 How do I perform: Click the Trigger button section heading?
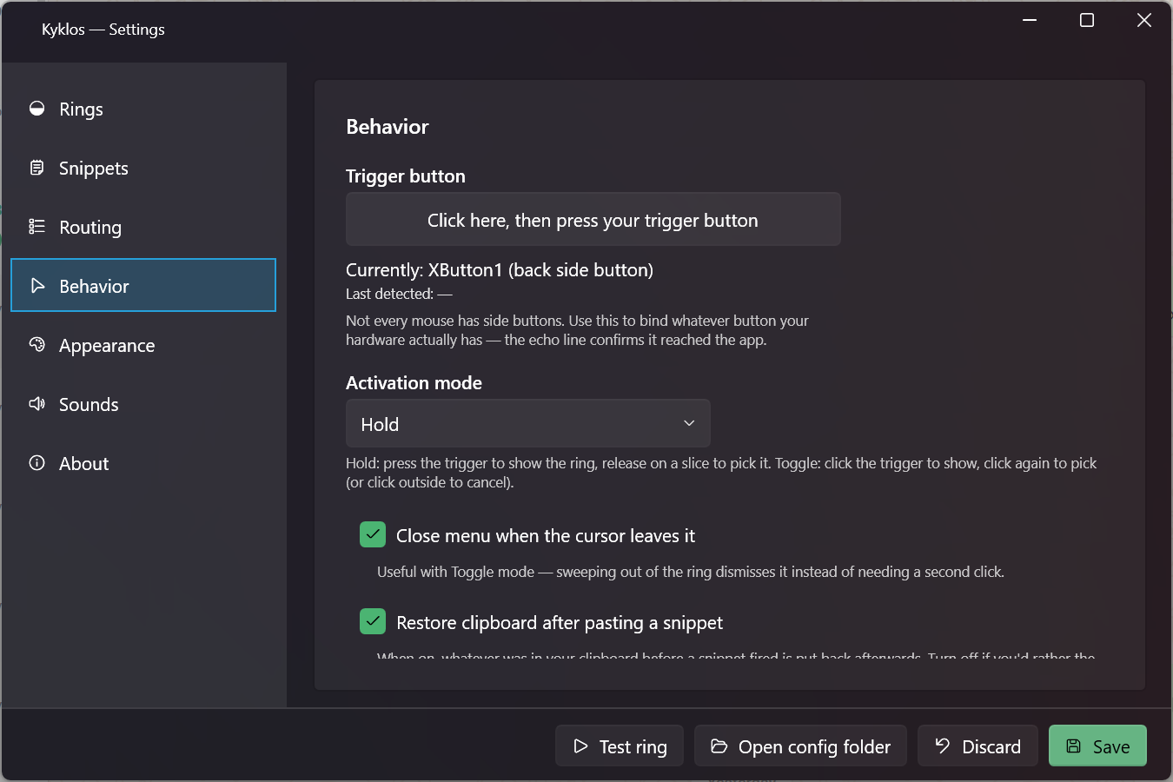(406, 176)
